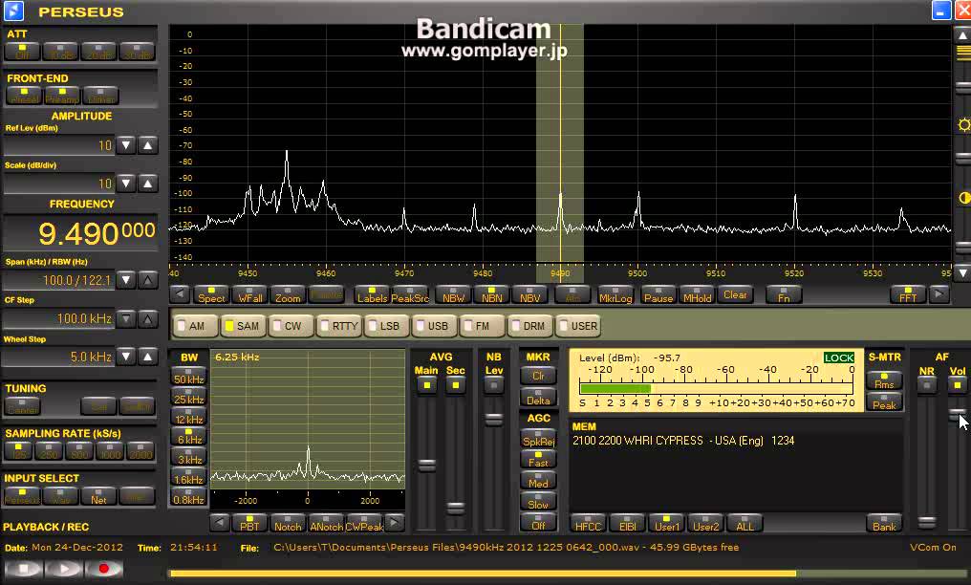971x585 pixels.
Task: Click the brightness sun icon
Action: click(963, 125)
